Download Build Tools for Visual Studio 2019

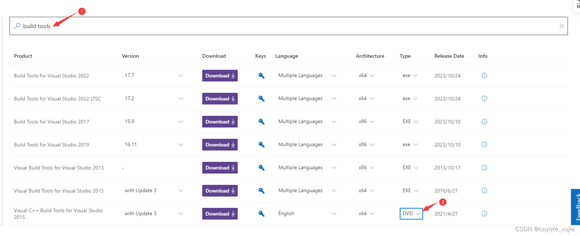[220, 145]
